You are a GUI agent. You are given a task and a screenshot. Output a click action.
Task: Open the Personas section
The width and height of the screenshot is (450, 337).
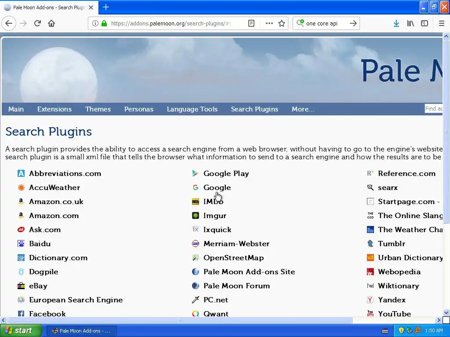point(139,109)
